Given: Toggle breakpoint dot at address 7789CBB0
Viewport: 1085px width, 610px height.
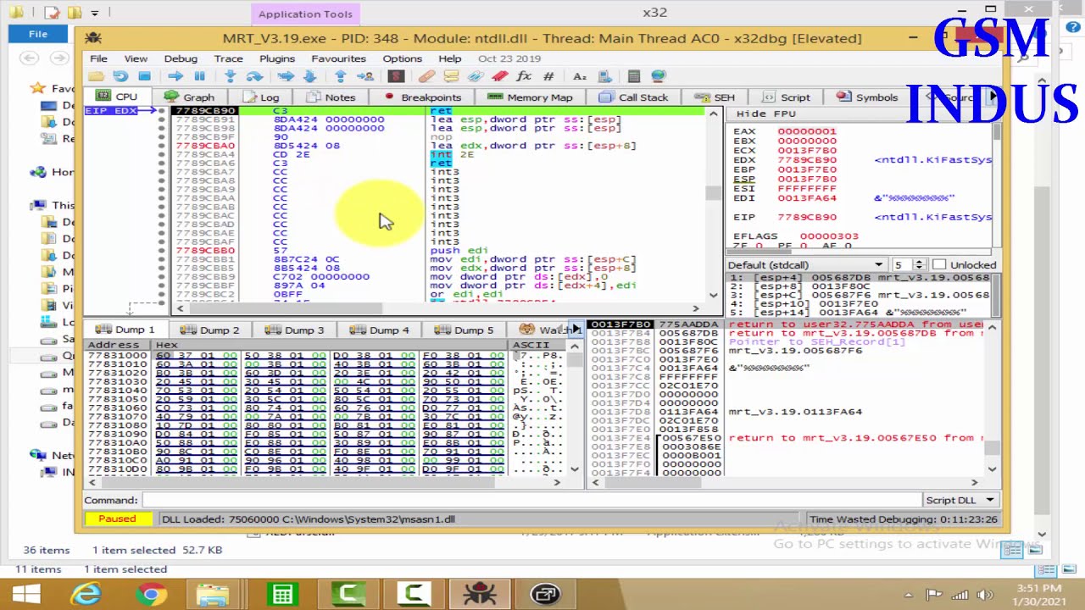Looking at the screenshot, I should (x=161, y=251).
